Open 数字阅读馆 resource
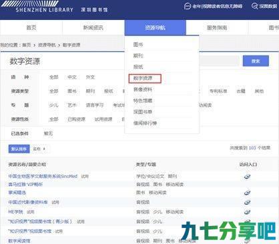Viewport: 279px width, 244px height. [19, 241]
